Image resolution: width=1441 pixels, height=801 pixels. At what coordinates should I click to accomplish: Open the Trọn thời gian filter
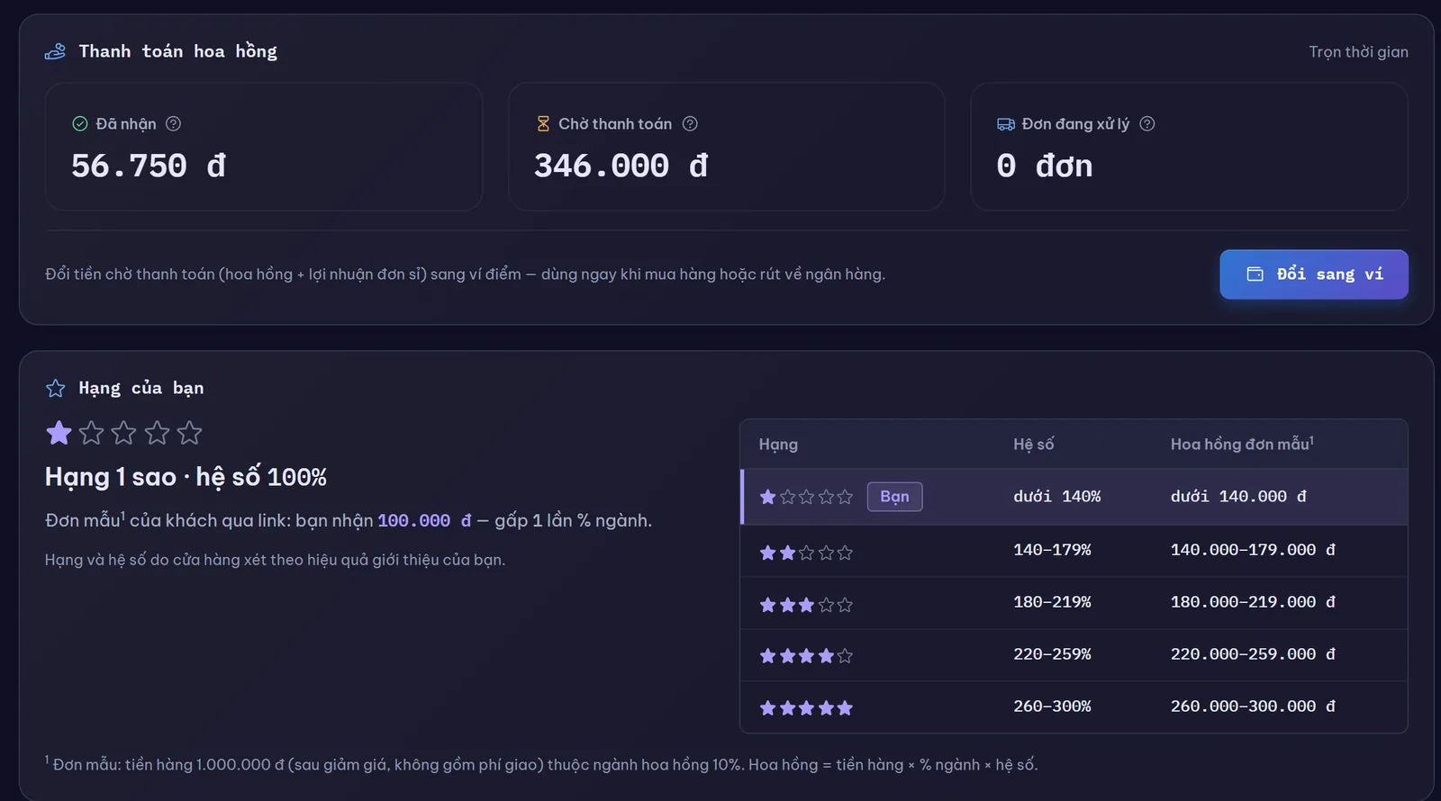(x=1358, y=52)
